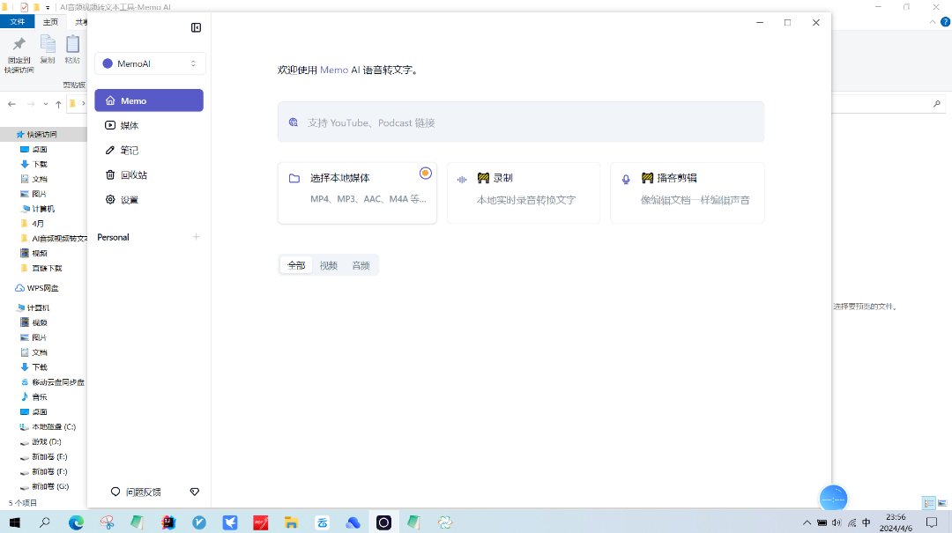Open the 播客剪辑 podcast editing card
This screenshot has height=533, width=952.
686,192
